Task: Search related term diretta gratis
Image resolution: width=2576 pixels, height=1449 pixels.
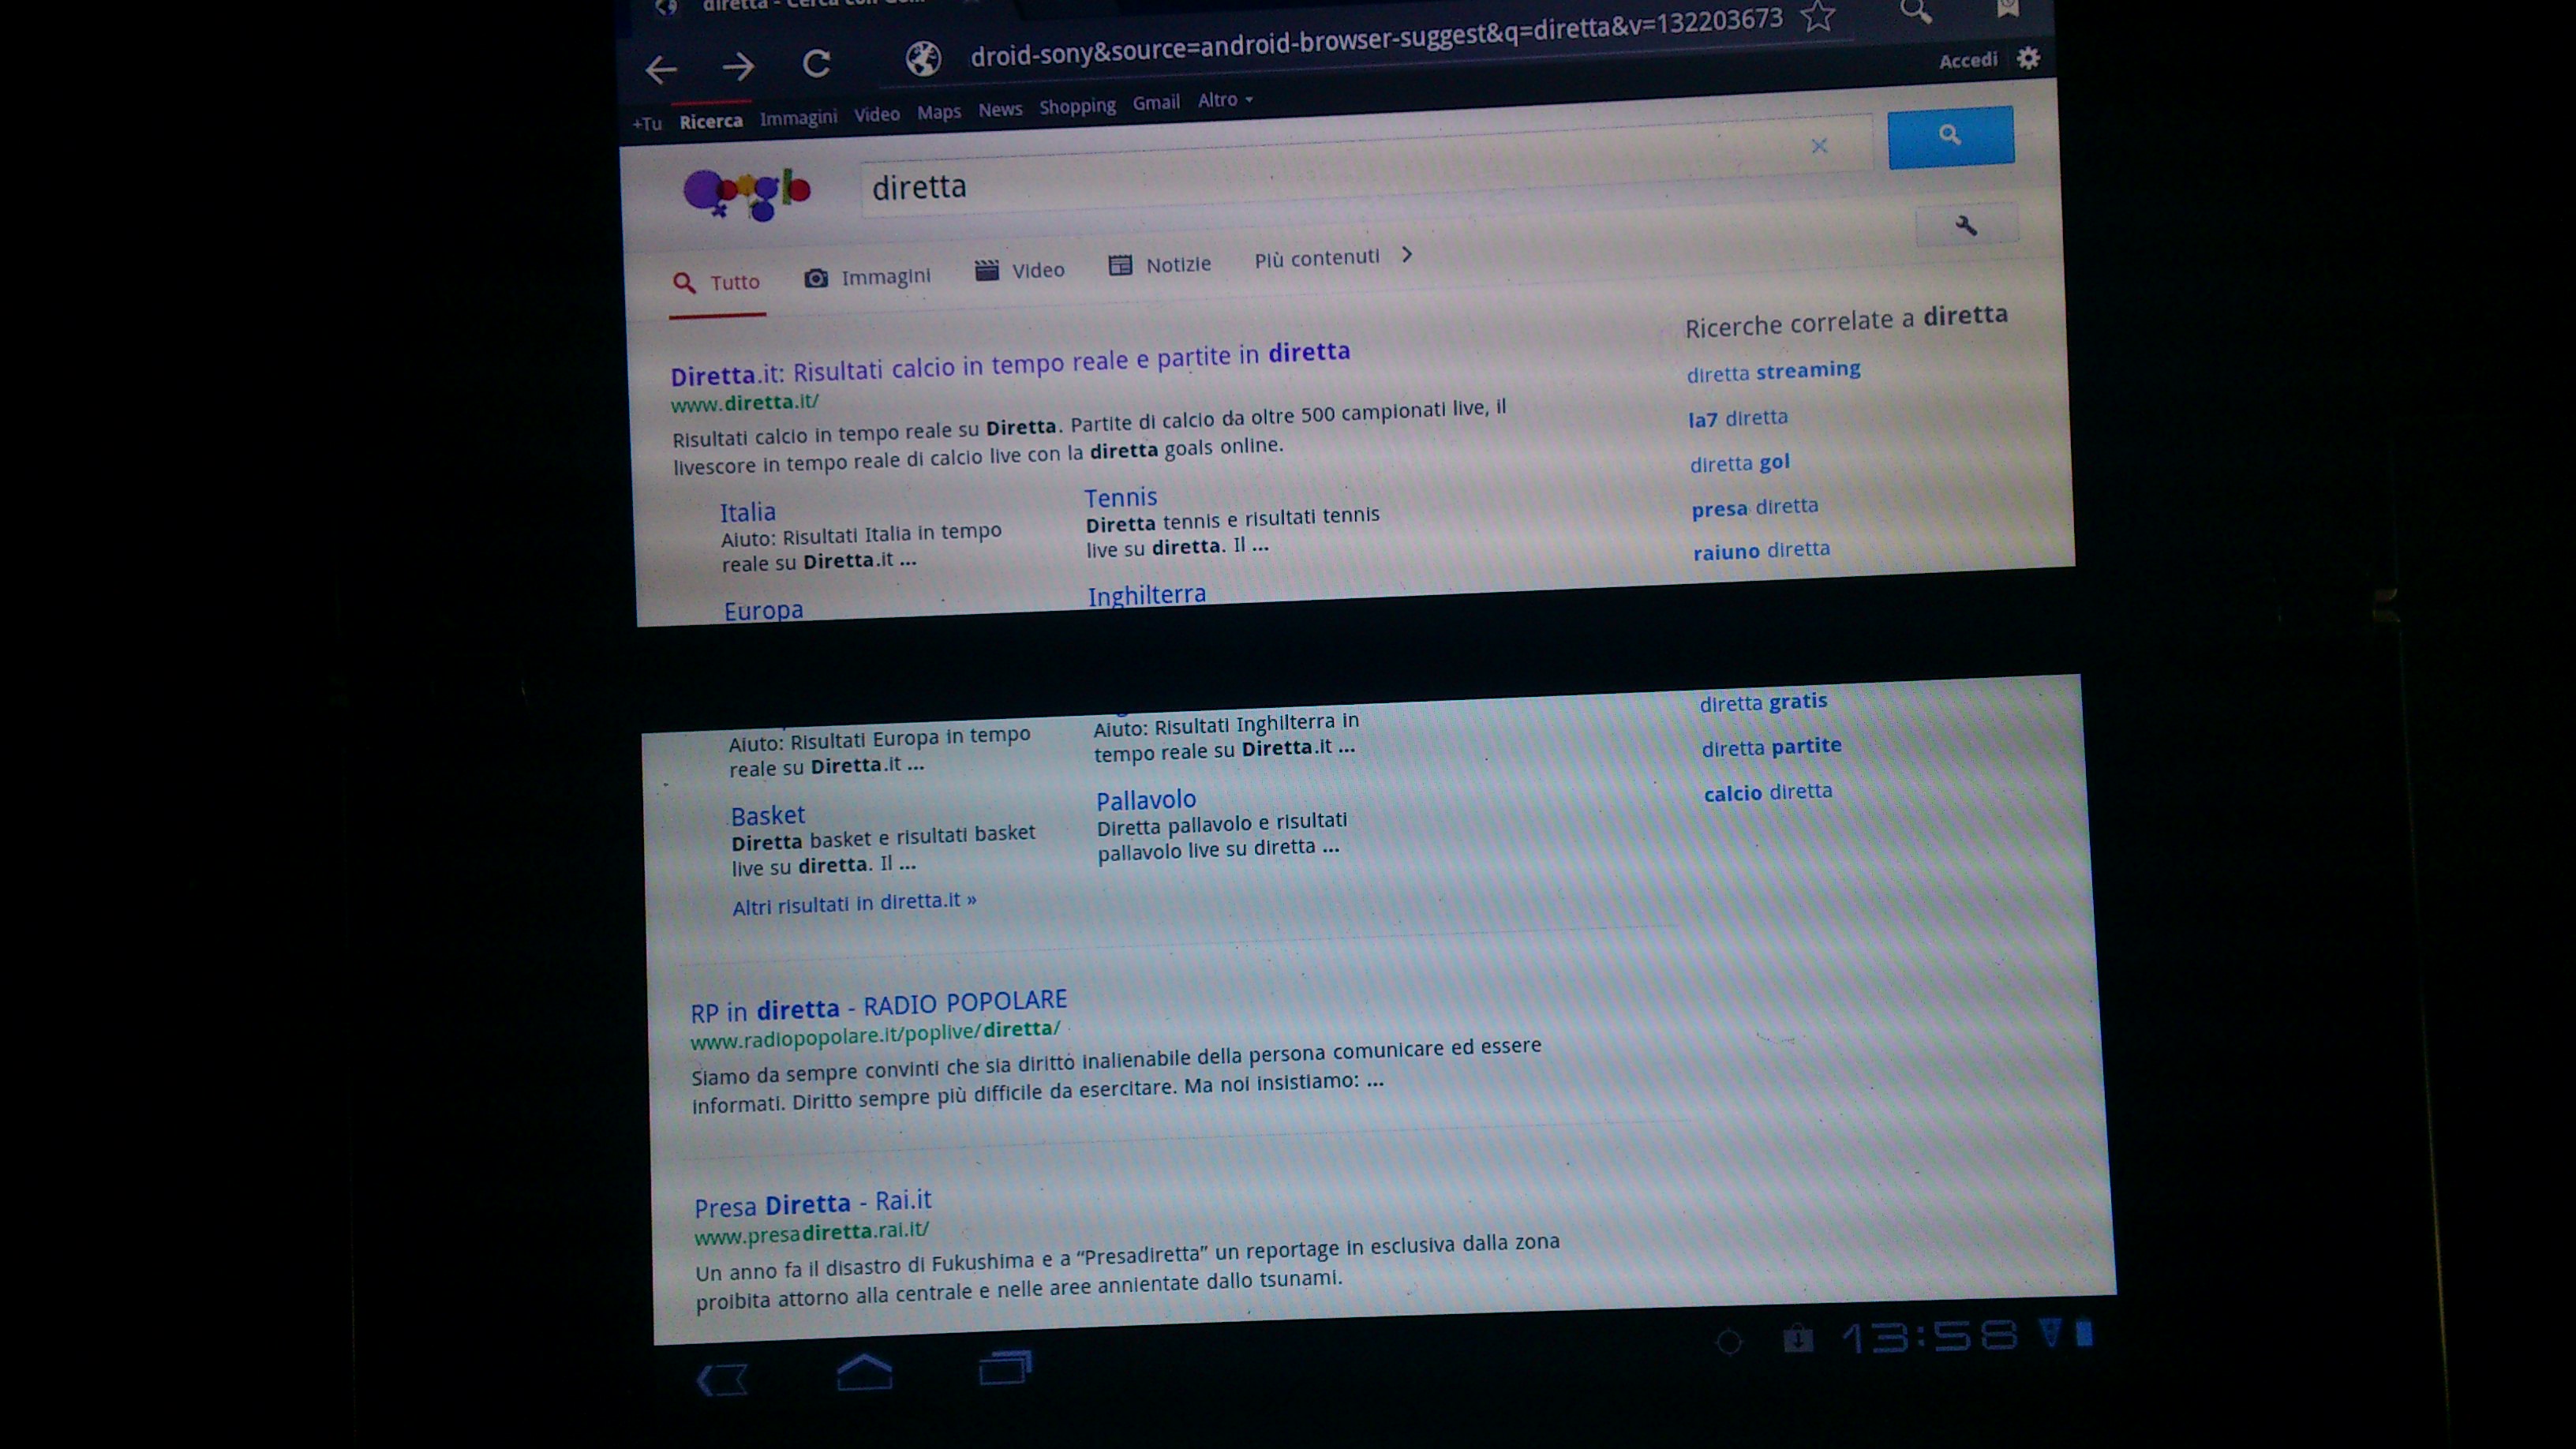Action: 1764,702
